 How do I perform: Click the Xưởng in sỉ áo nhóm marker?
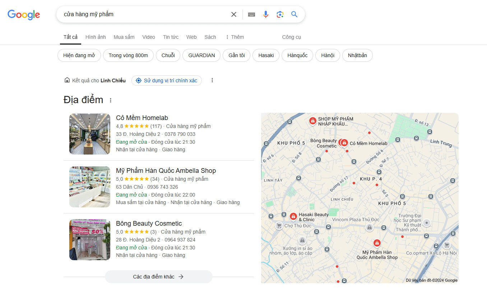point(302,240)
